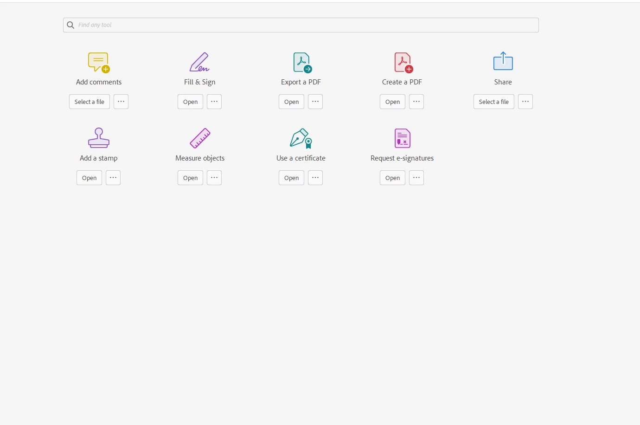Click the Add comments label
Viewport: 640px width, 425px height.
[99, 82]
